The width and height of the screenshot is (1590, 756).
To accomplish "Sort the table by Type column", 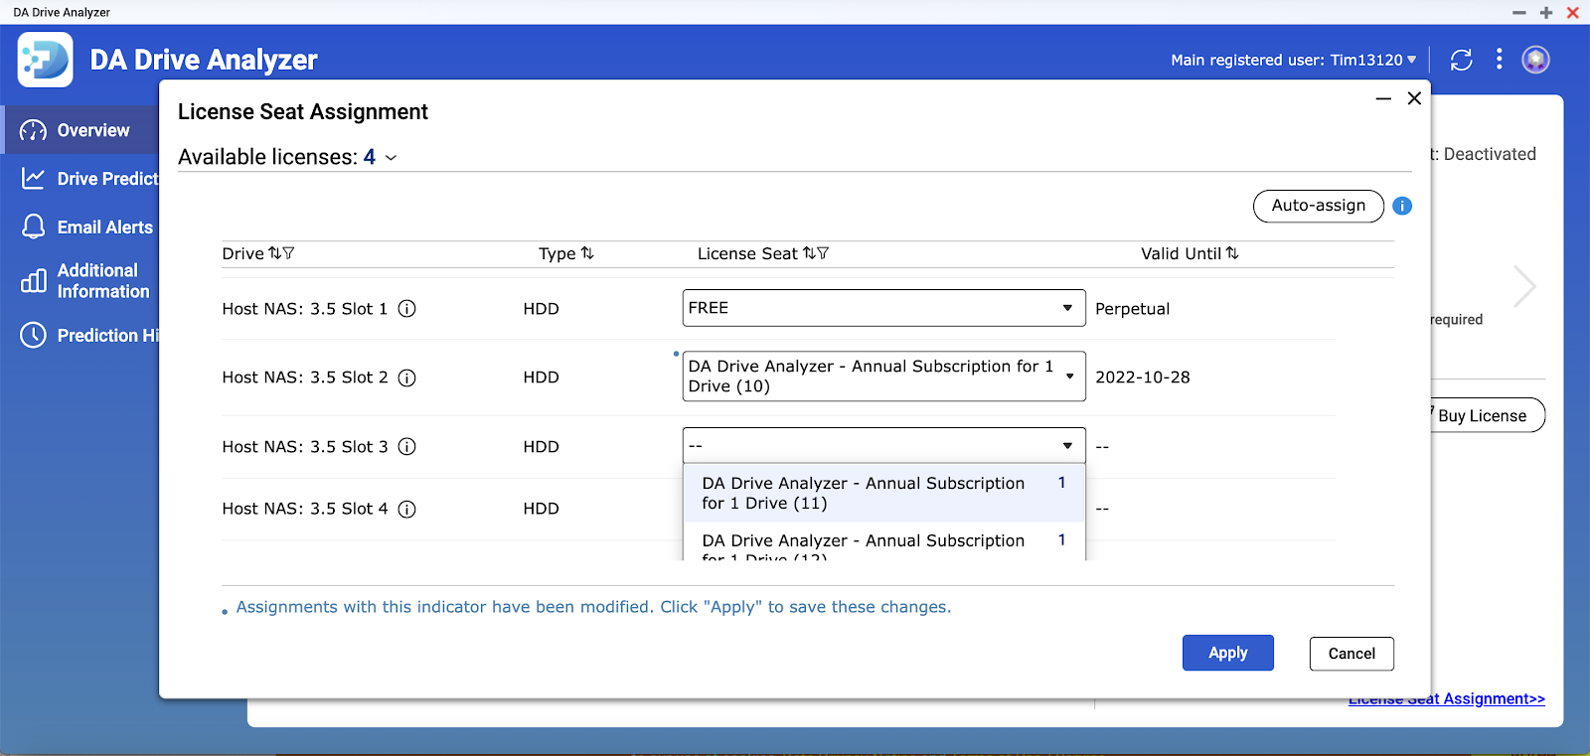I will click(x=587, y=253).
